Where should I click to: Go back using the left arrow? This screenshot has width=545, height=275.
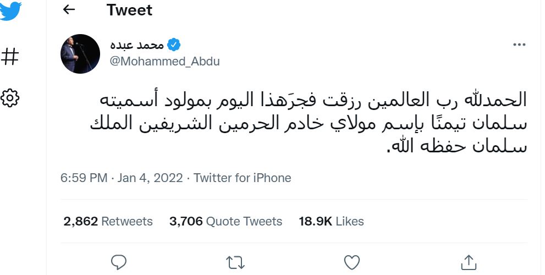tap(69, 10)
